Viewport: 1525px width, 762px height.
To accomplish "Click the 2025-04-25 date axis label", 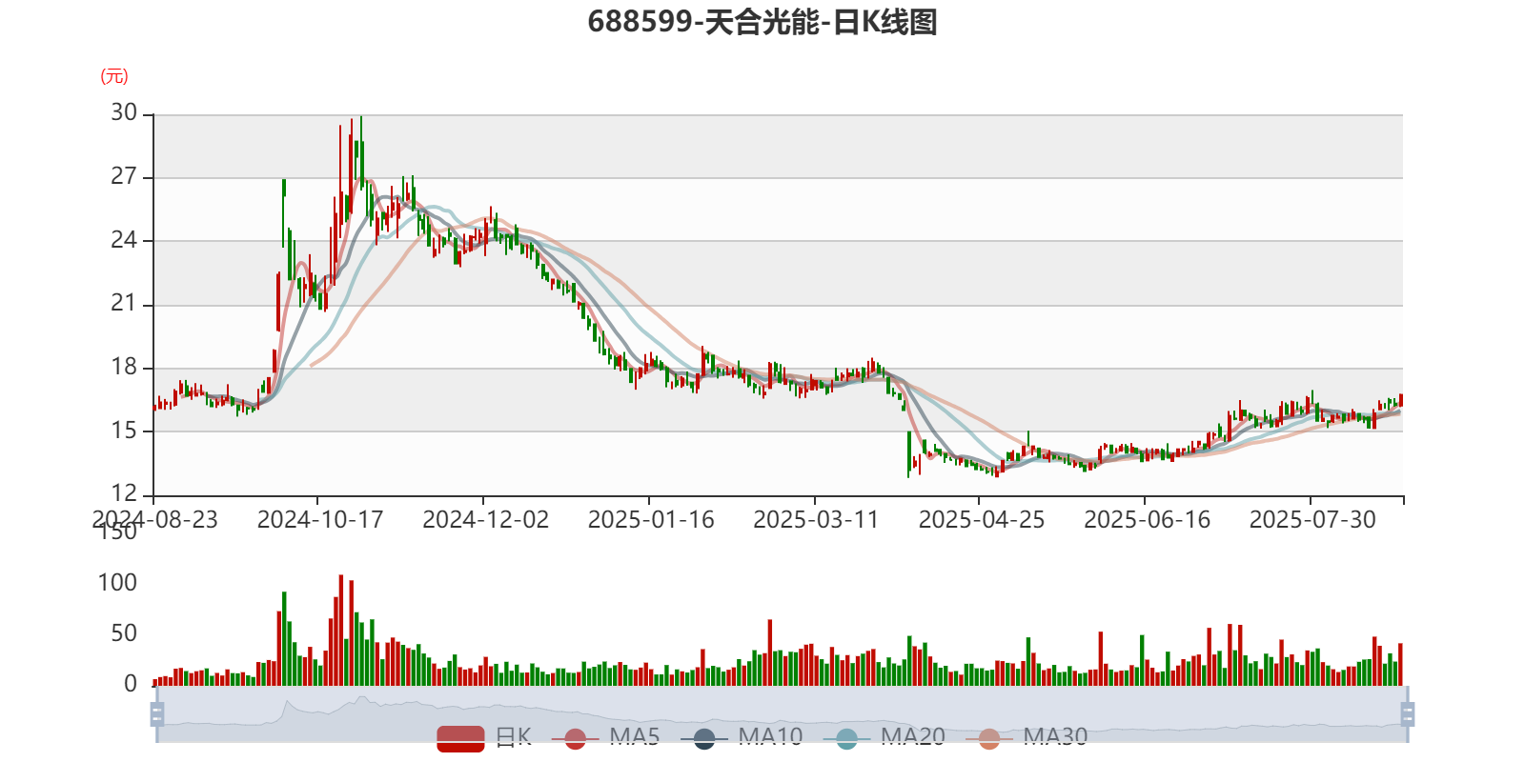I will (x=982, y=519).
